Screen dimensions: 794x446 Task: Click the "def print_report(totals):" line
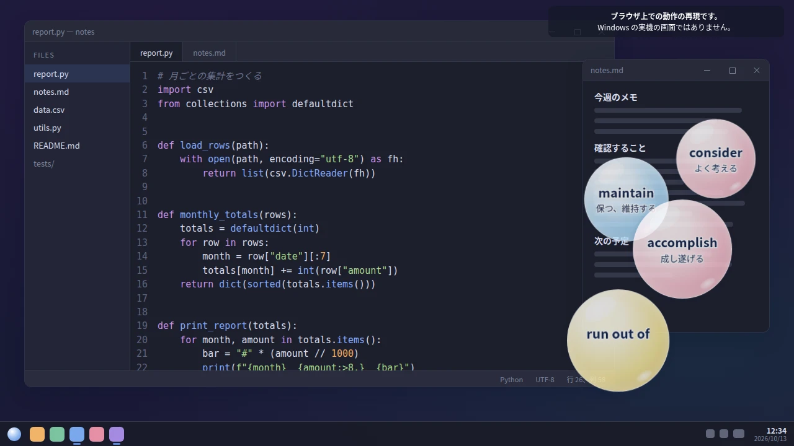tap(228, 326)
